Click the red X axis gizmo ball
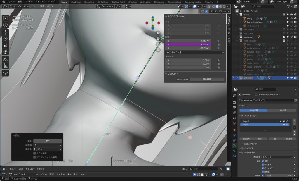 pyautogui.click(x=159, y=22)
